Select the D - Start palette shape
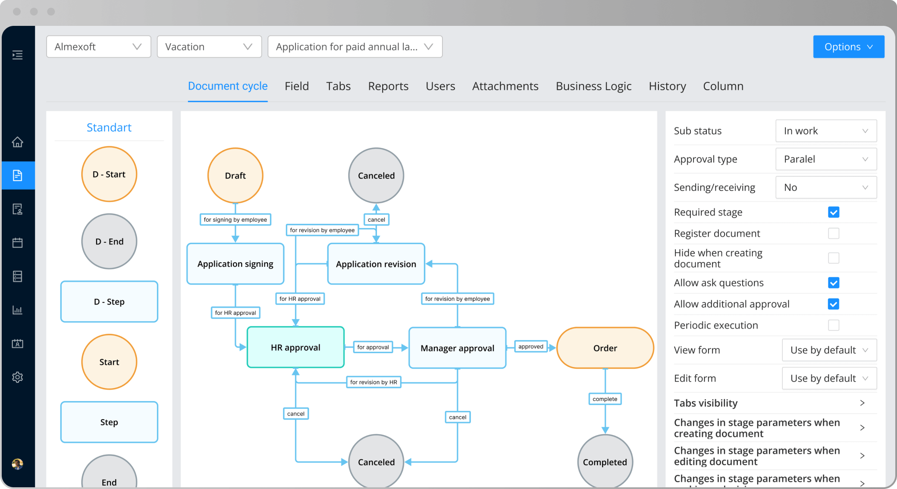The image size is (897, 489). pos(109,174)
